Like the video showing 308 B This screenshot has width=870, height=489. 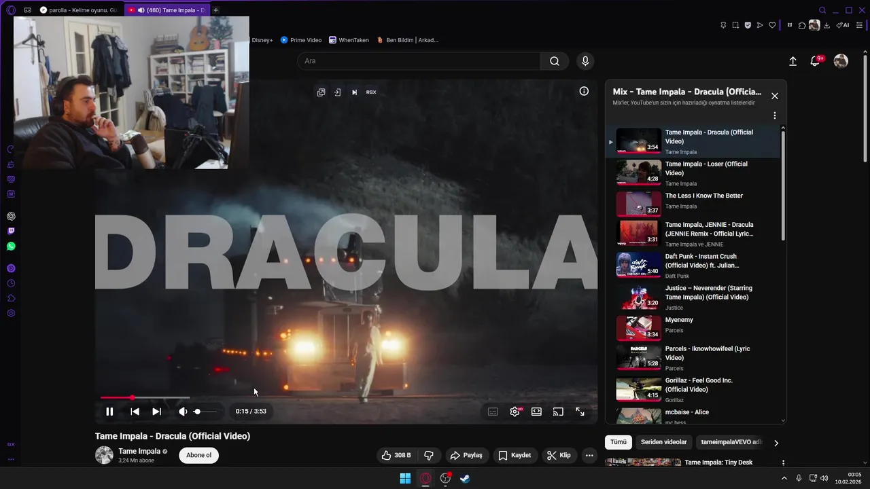tap(396, 455)
